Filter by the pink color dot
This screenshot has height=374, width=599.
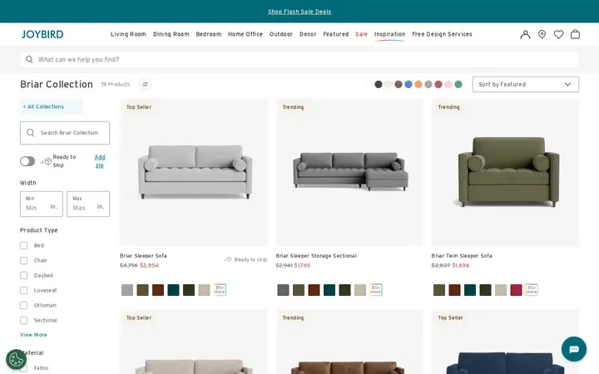click(x=448, y=84)
